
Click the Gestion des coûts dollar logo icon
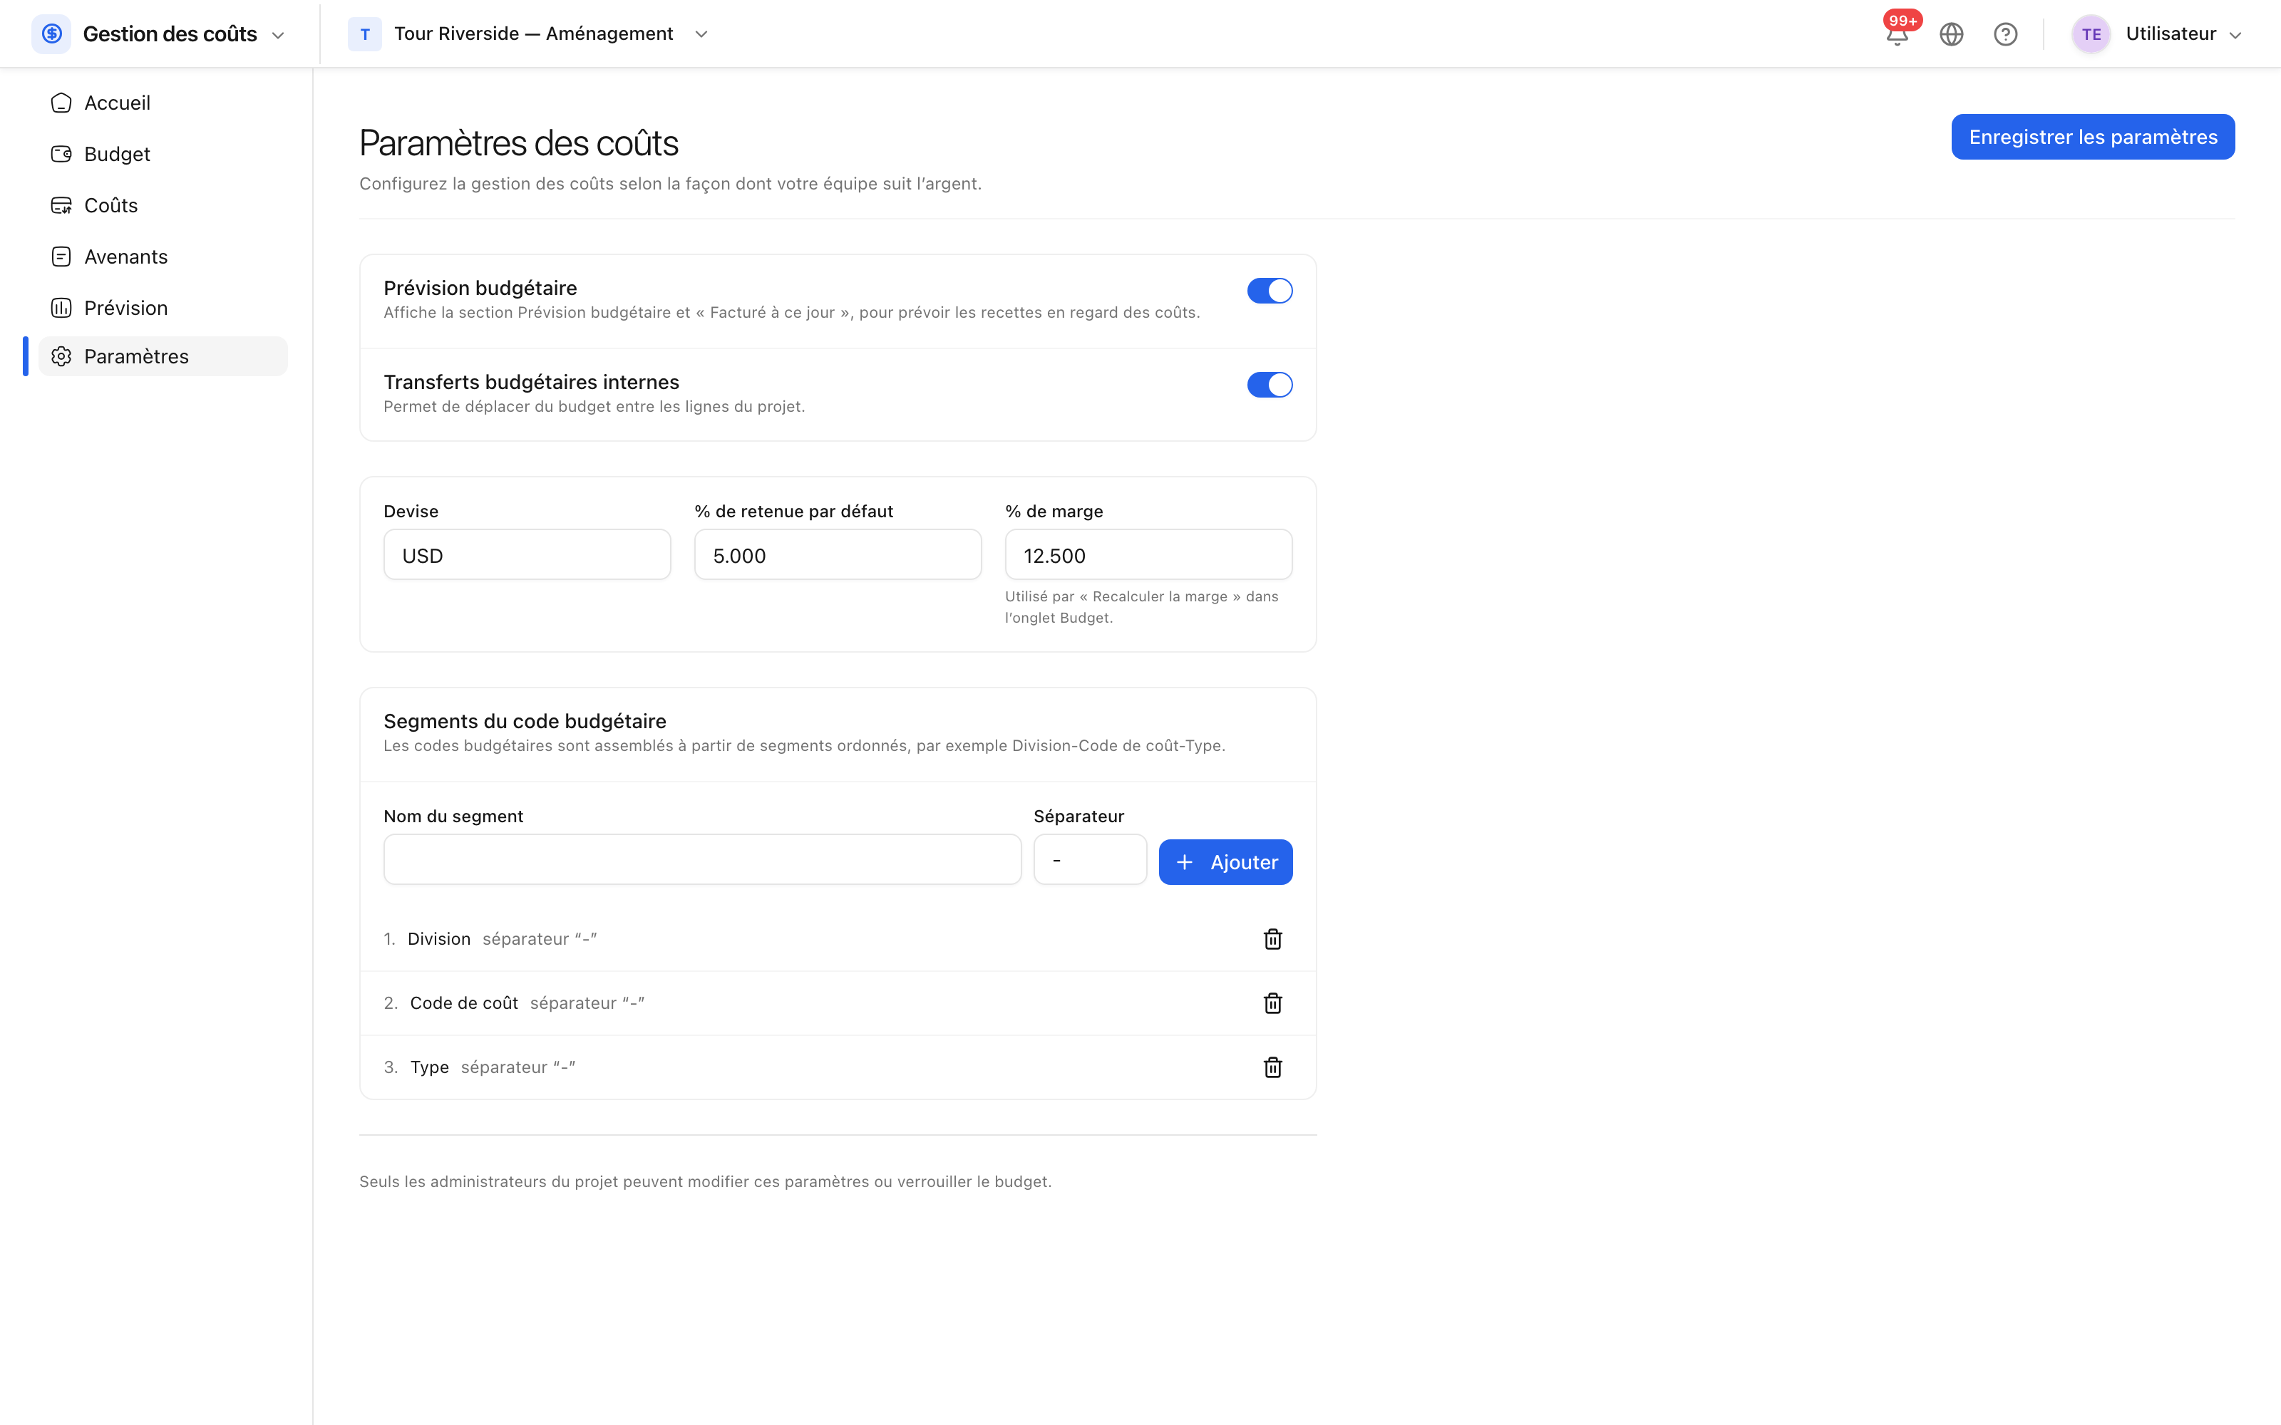coord(52,34)
